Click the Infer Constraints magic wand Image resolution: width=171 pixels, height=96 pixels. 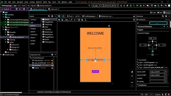[x=75, y=20]
